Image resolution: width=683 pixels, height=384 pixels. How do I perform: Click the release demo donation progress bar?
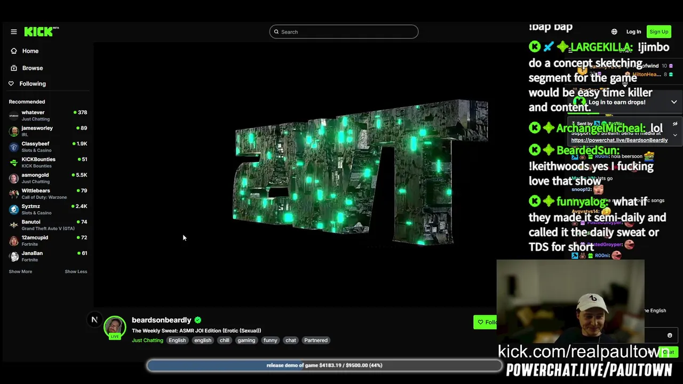[324, 365]
